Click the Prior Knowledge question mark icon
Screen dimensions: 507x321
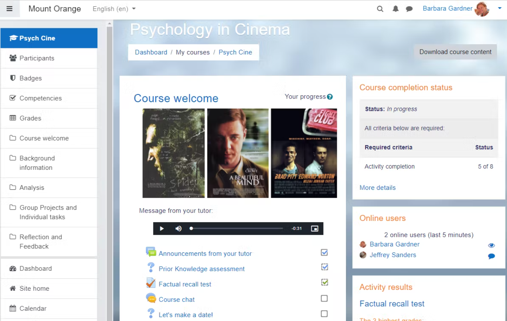151,267
